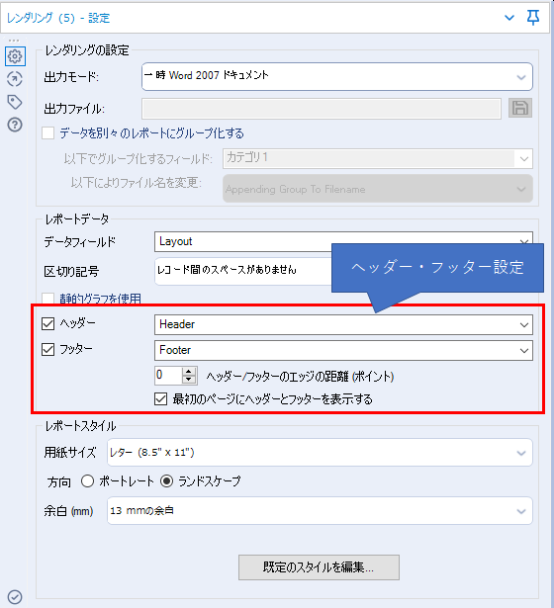The height and width of the screenshot is (608, 554).
Task: Open the Annotation tag icon in sidebar
Action: pyautogui.click(x=15, y=102)
